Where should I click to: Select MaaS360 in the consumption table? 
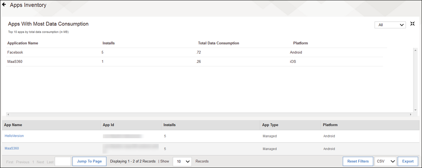[15, 61]
